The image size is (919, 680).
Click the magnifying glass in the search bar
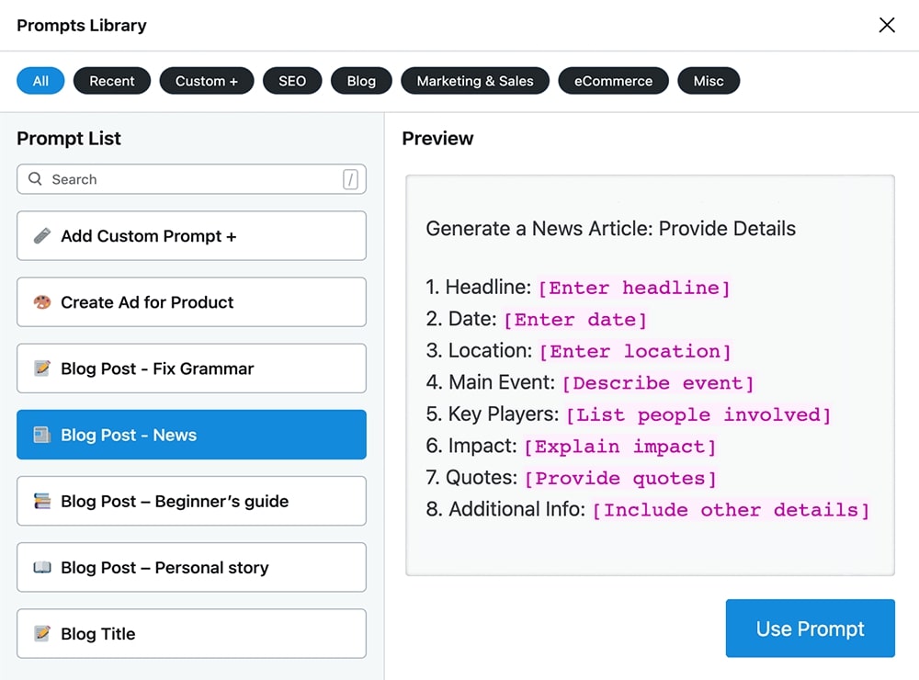click(x=36, y=179)
